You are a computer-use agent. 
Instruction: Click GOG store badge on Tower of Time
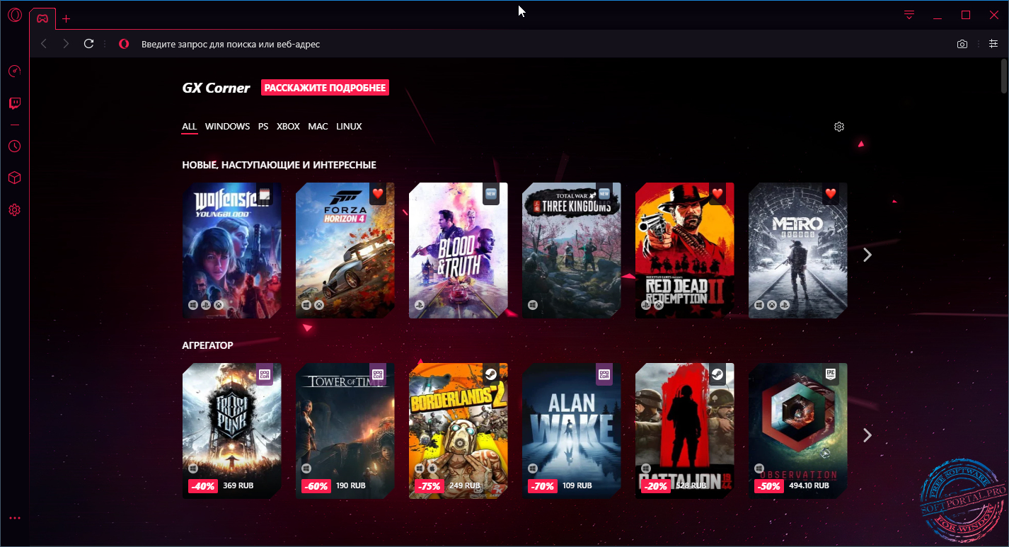378,374
